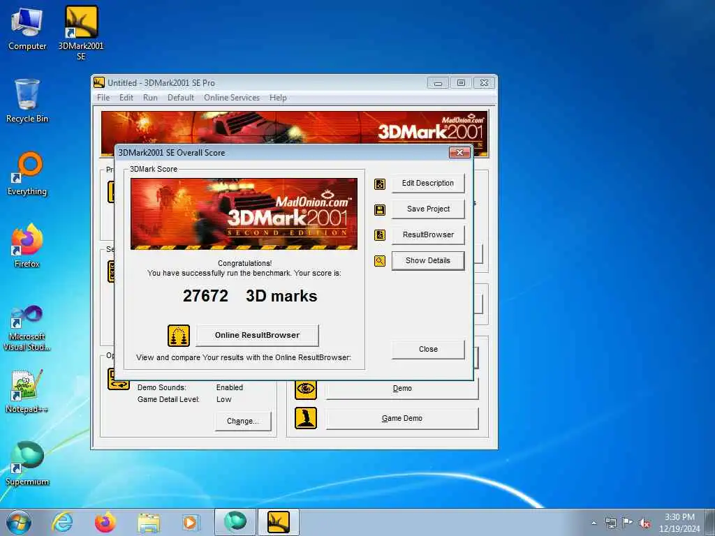The image size is (715, 536).
Task: Click the Demo button
Action: tap(402, 389)
